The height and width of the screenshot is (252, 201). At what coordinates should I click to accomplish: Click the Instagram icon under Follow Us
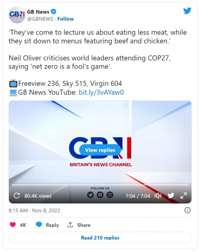pyautogui.click(x=110, y=195)
